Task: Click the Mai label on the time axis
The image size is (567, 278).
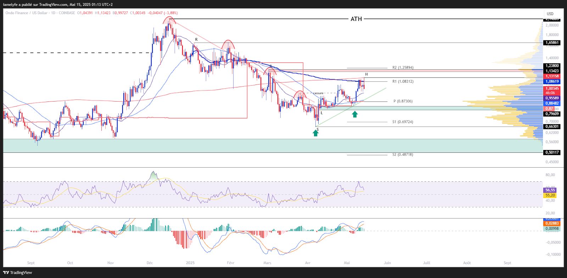Action: [347, 263]
